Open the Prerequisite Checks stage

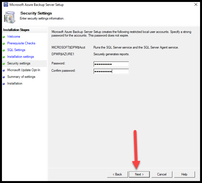click(21, 43)
